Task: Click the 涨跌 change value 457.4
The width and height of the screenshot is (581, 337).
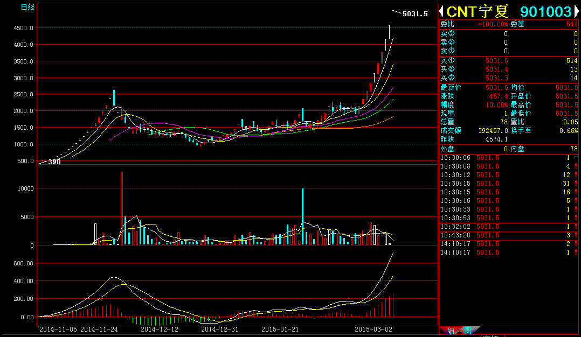Action: [499, 96]
